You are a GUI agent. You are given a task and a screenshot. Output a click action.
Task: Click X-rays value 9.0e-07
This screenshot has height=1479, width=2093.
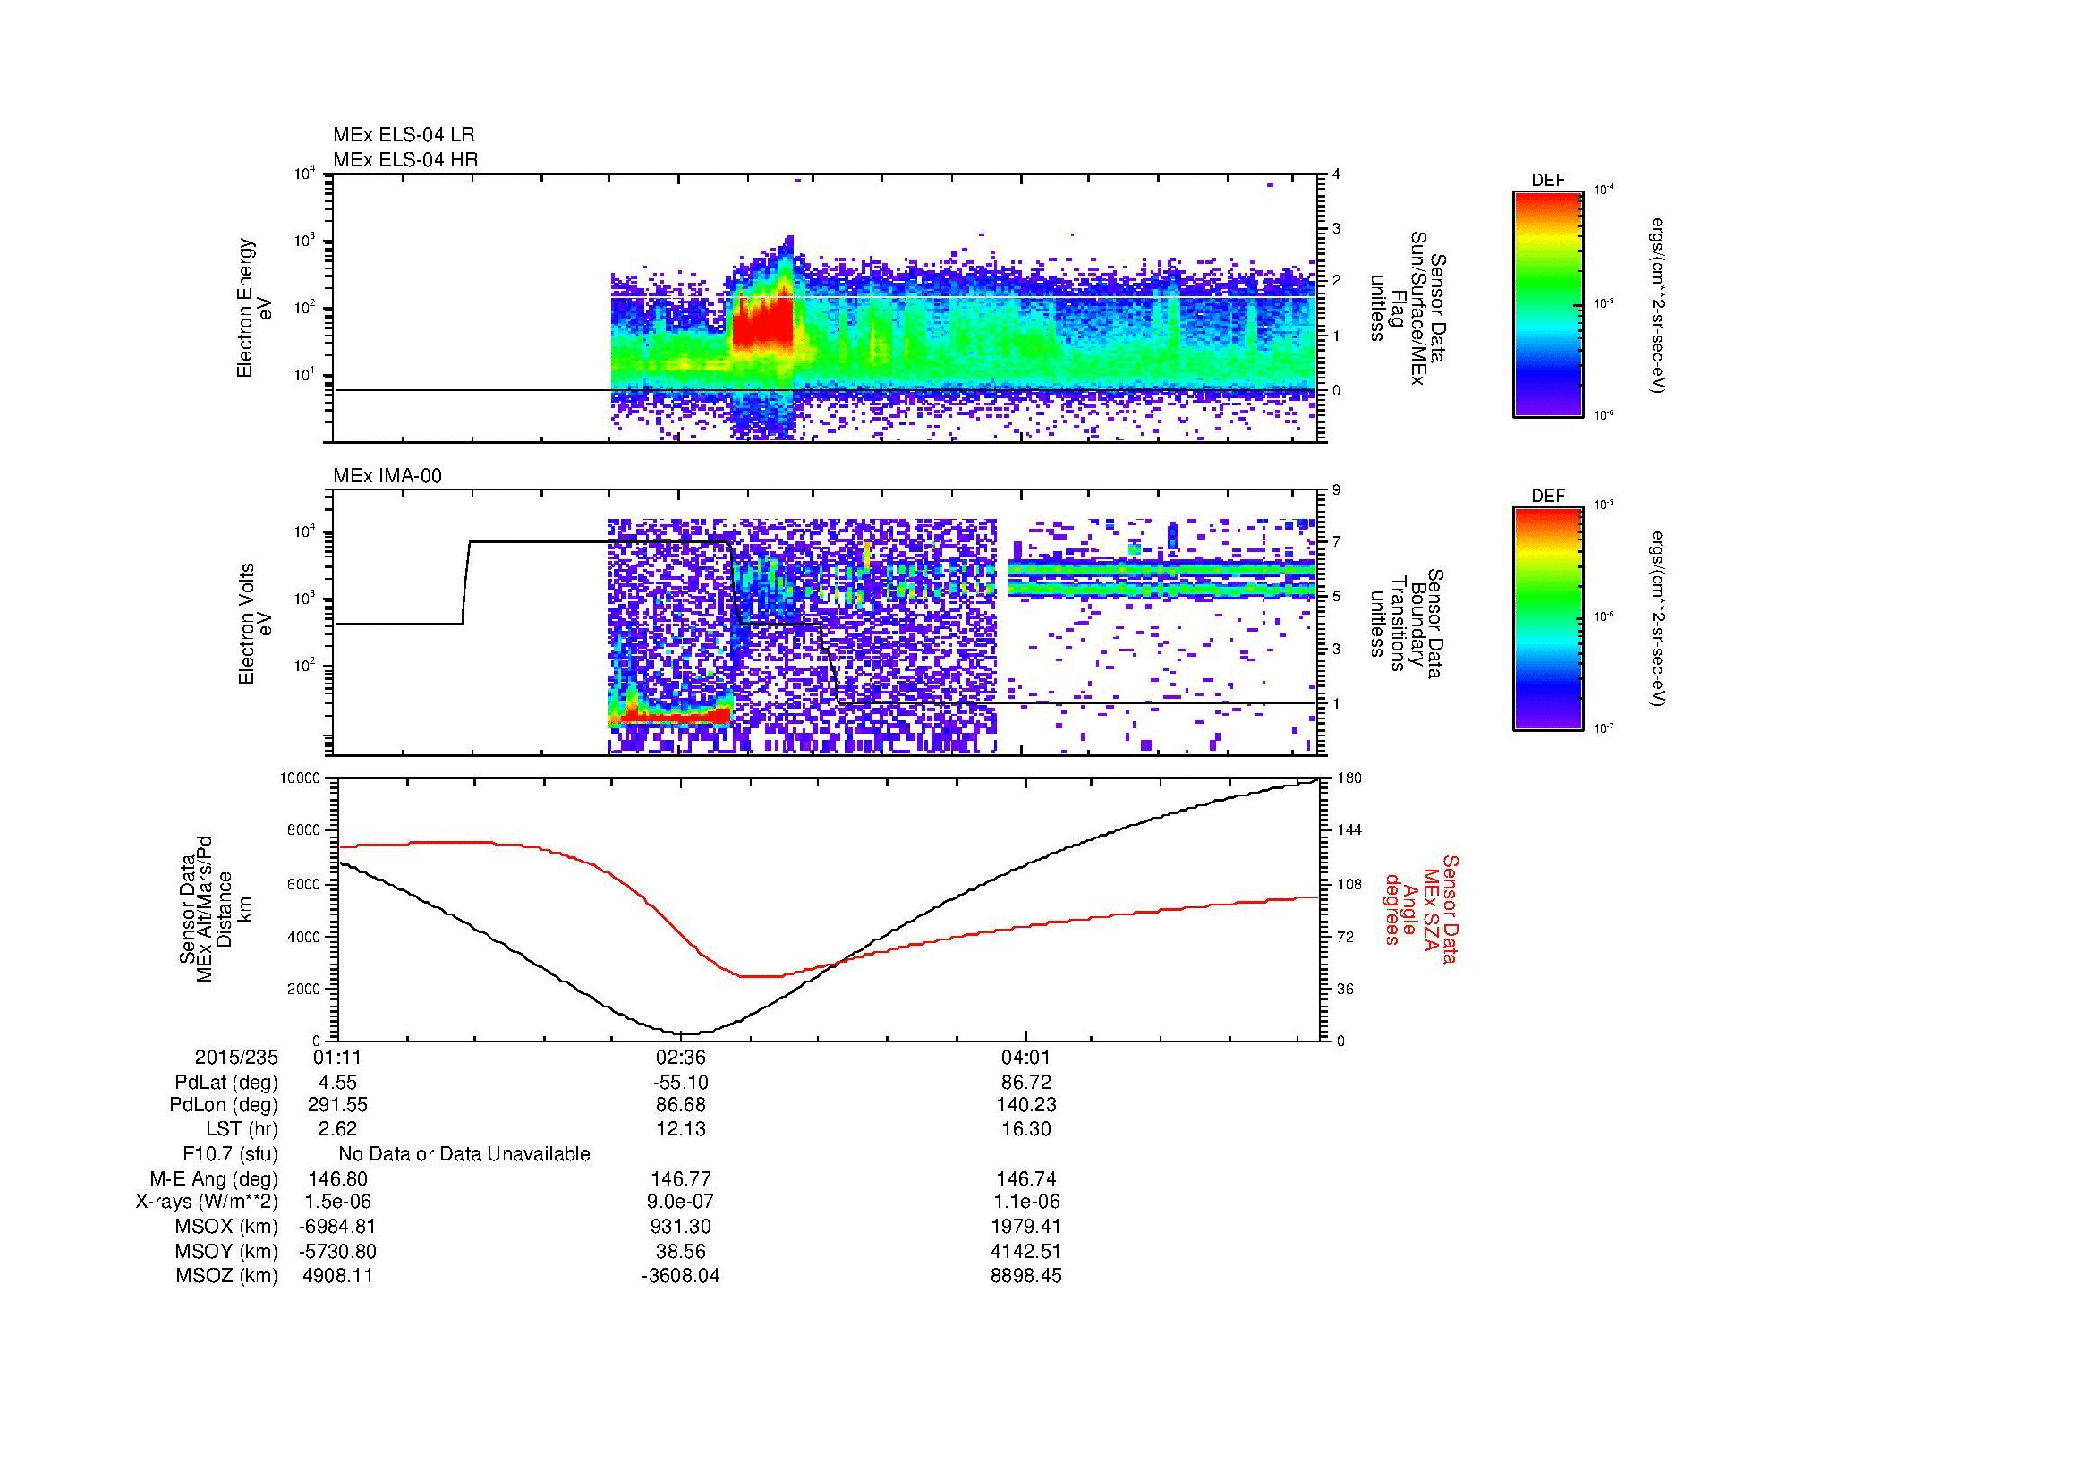[x=681, y=1203]
